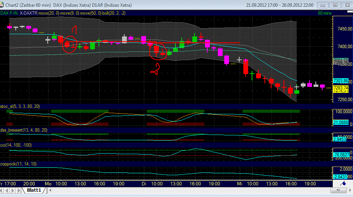
Task: Click the yellow 7283,74 price marker
Action: click(341, 88)
